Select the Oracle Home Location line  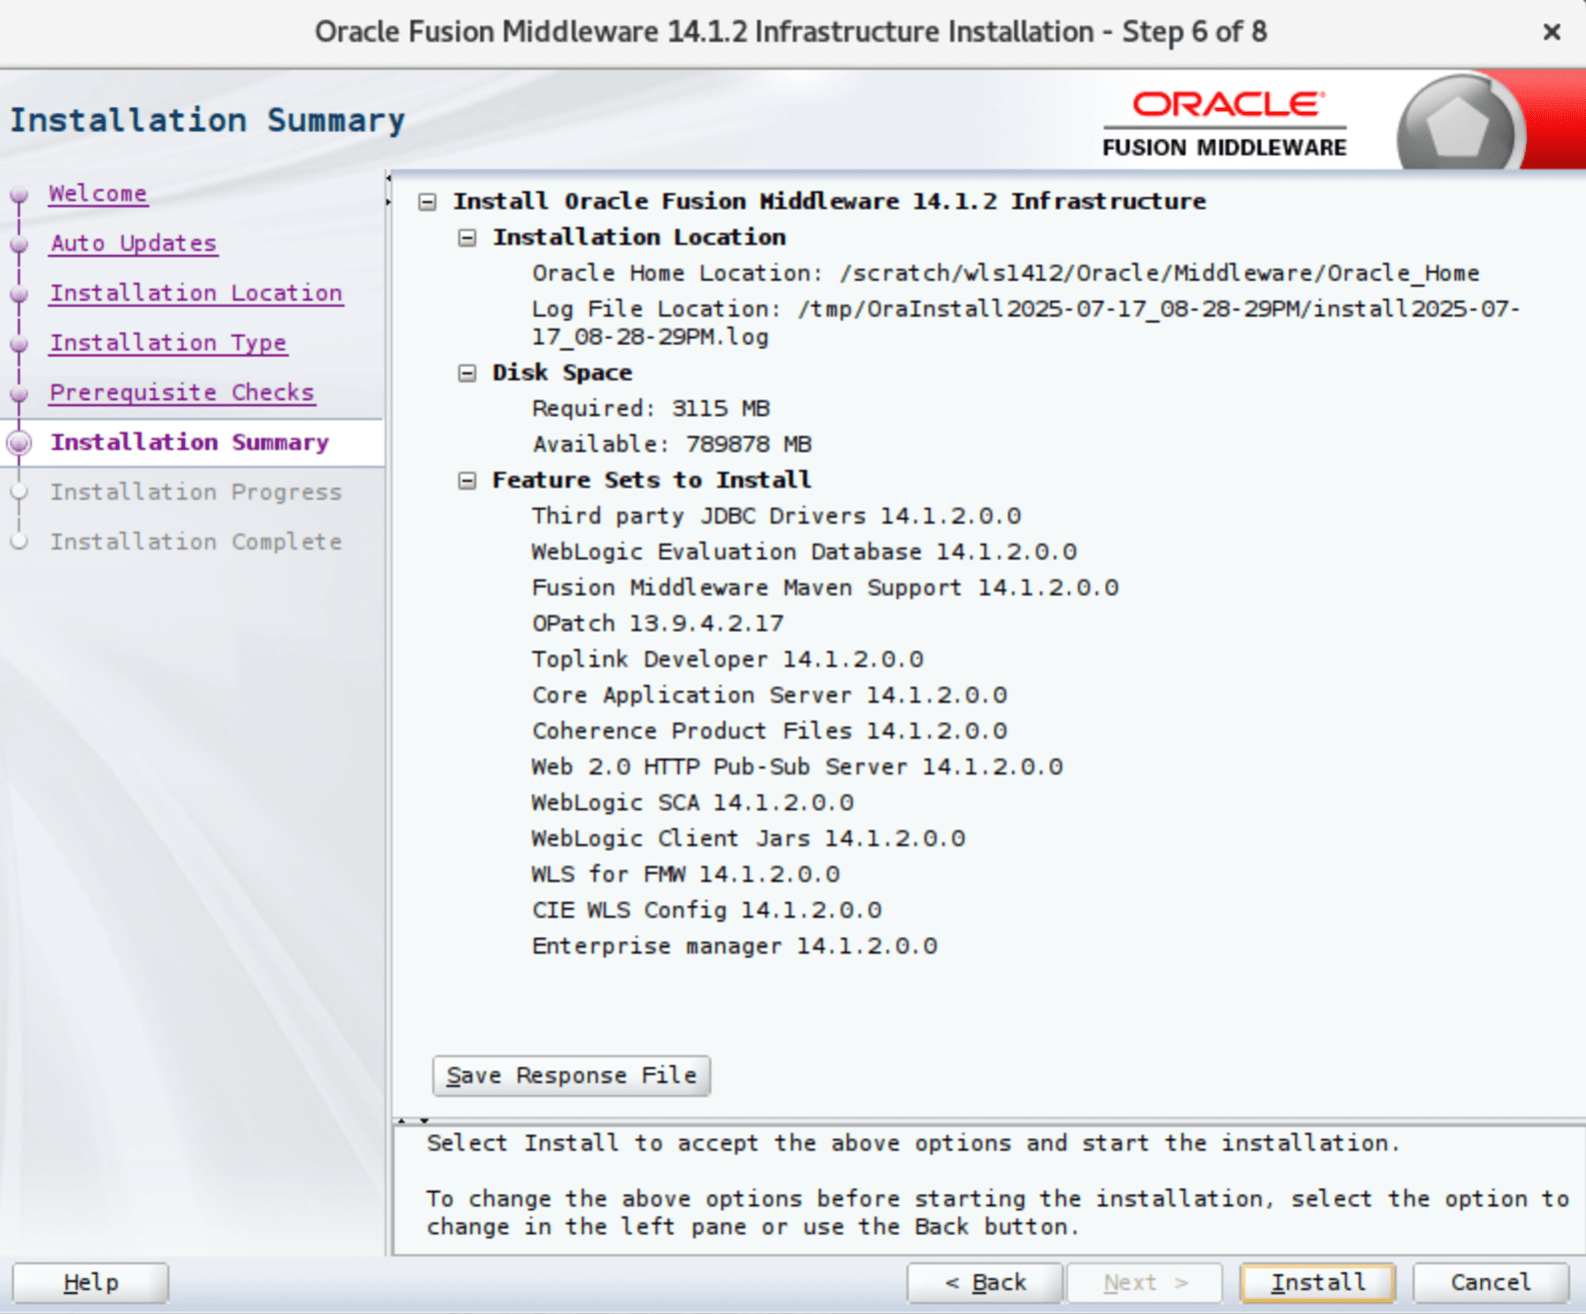pyautogui.click(x=1005, y=273)
